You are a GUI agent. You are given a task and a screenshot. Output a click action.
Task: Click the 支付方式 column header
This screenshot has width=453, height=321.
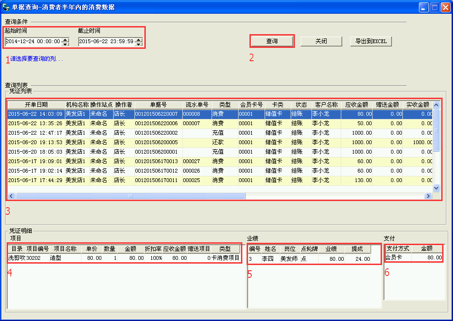pyautogui.click(x=398, y=248)
